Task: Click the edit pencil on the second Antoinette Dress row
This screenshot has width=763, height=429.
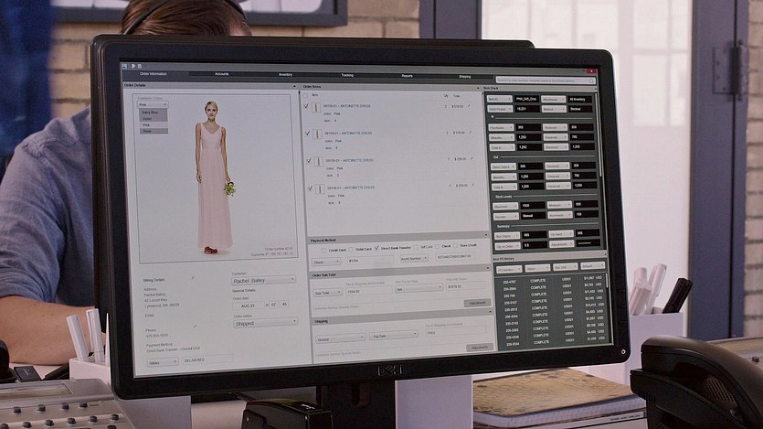Action: coord(470,132)
